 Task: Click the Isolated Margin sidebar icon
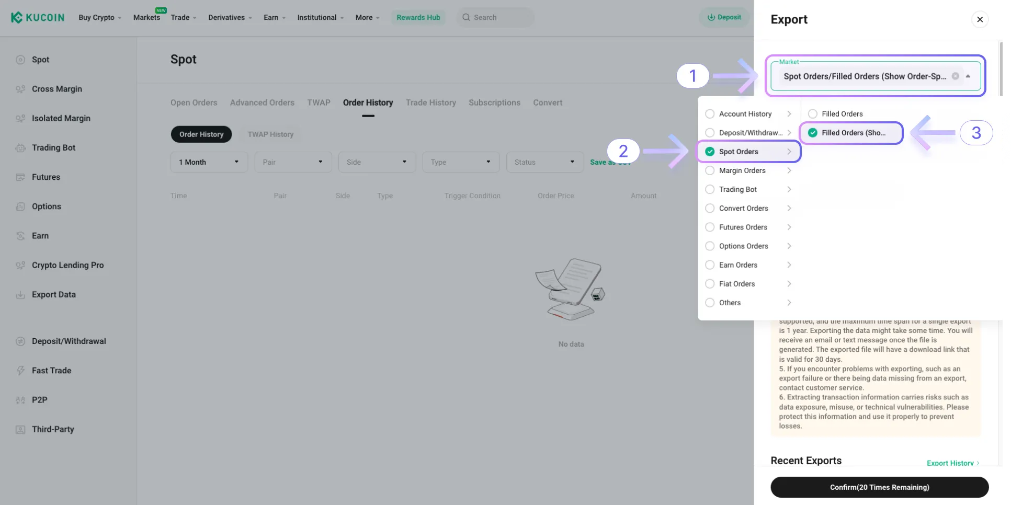click(20, 118)
